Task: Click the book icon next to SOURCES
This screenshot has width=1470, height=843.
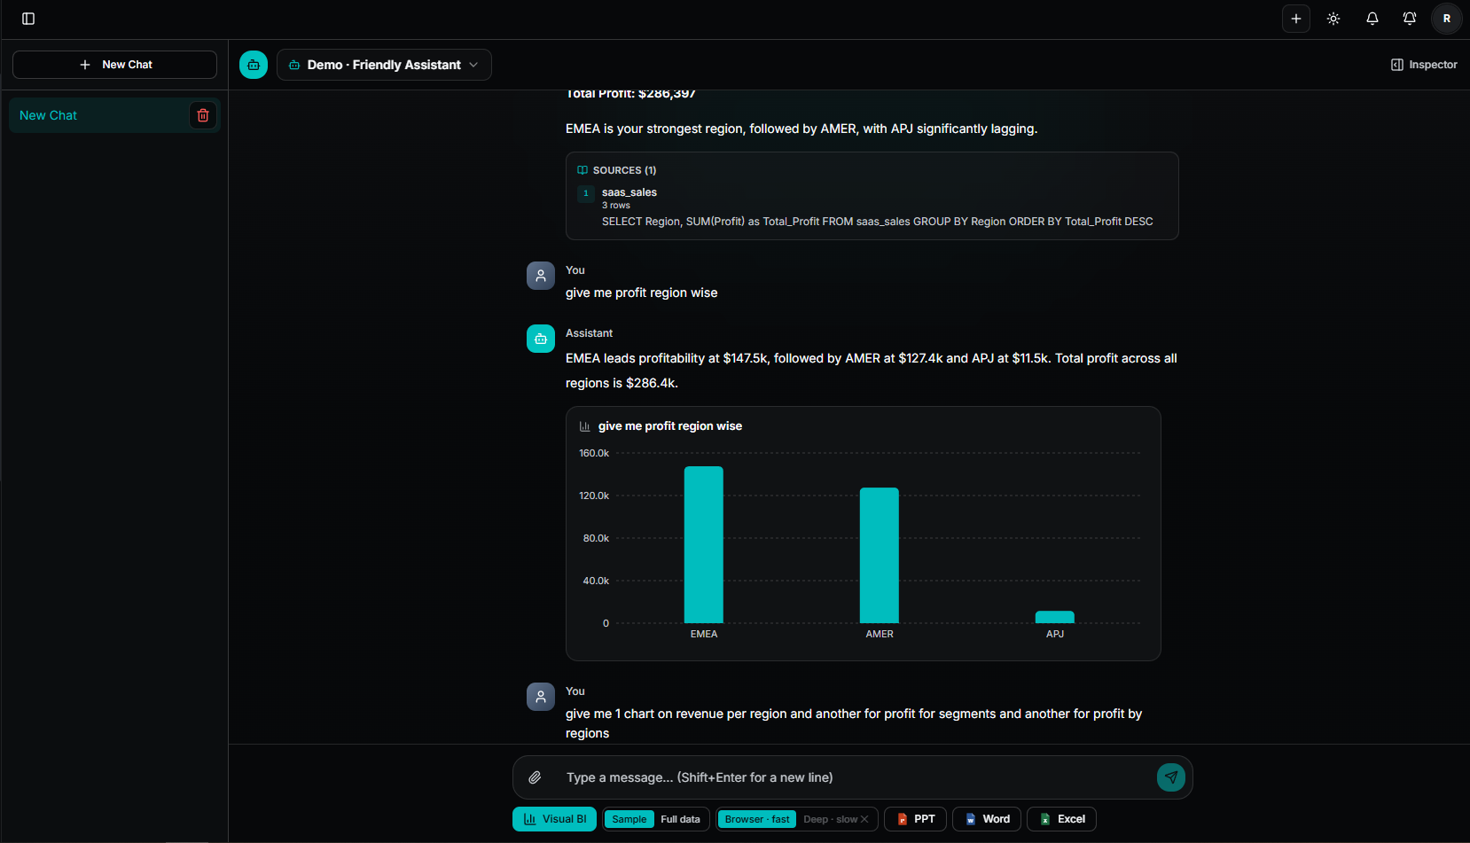Action: coord(583,170)
